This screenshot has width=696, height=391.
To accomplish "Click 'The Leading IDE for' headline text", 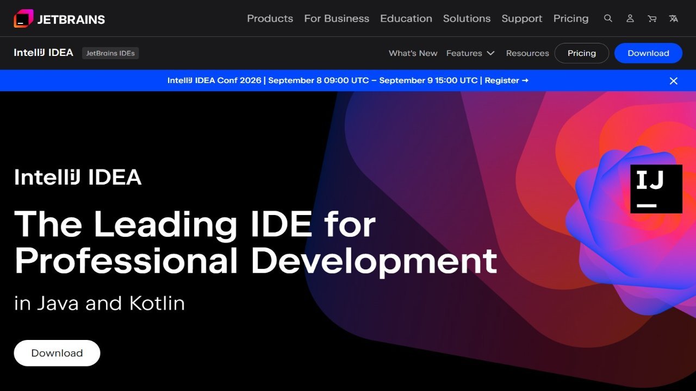I will point(195,224).
